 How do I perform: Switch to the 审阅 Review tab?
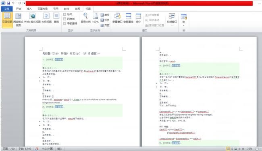pyautogui.click(x=77, y=9)
